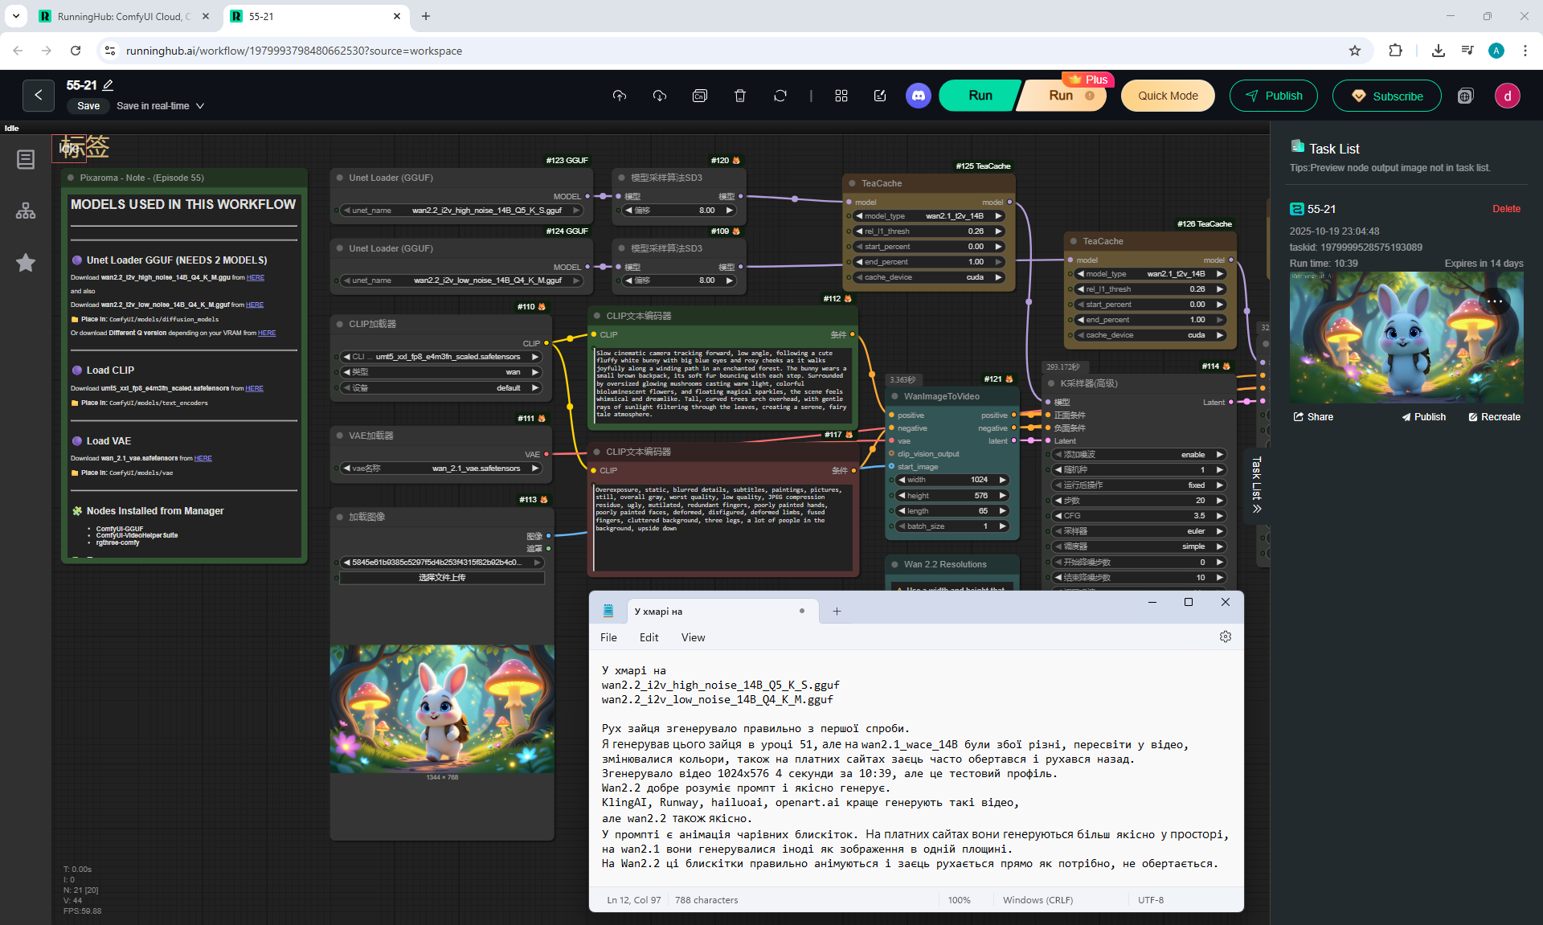Open the node tree sidebar icon
Image resolution: width=1543 pixels, height=925 pixels.
pyautogui.click(x=26, y=211)
